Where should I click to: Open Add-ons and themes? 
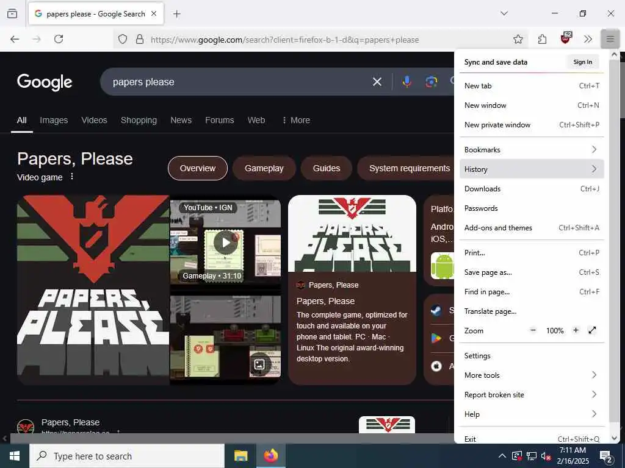[x=532, y=228]
